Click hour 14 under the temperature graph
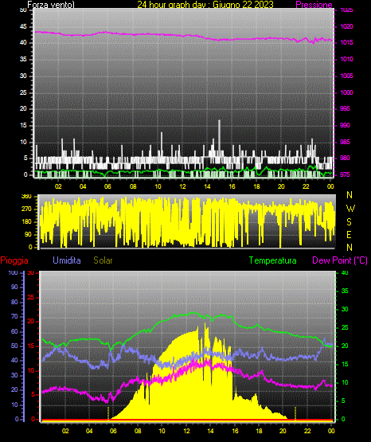The width and height of the screenshot is (371, 442). tap(210, 431)
